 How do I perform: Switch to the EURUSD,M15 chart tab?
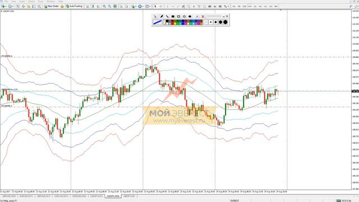[x=26, y=196]
